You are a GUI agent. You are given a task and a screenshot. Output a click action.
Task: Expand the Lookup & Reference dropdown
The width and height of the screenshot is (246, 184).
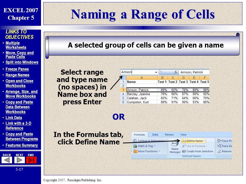[165, 141]
